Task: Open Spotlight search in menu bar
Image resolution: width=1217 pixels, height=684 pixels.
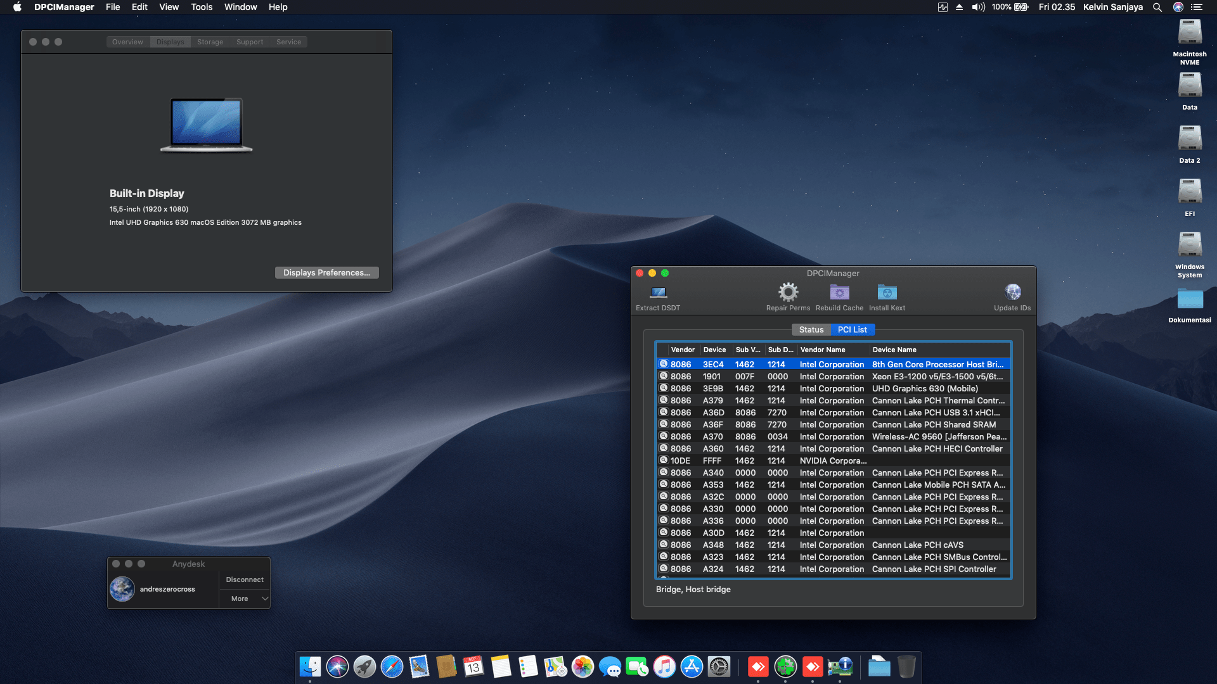Action: pos(1157,7)
